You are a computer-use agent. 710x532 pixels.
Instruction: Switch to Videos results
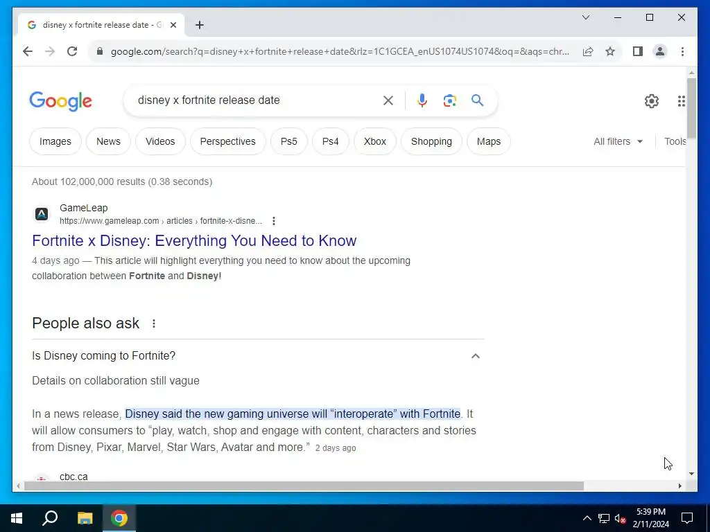click(160, 141)
